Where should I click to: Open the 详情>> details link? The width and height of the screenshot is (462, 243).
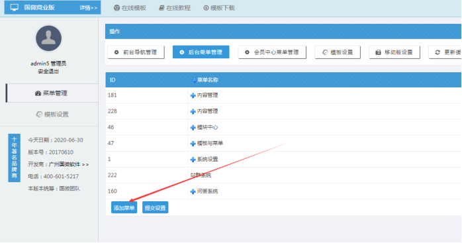[x=89, y=8]
